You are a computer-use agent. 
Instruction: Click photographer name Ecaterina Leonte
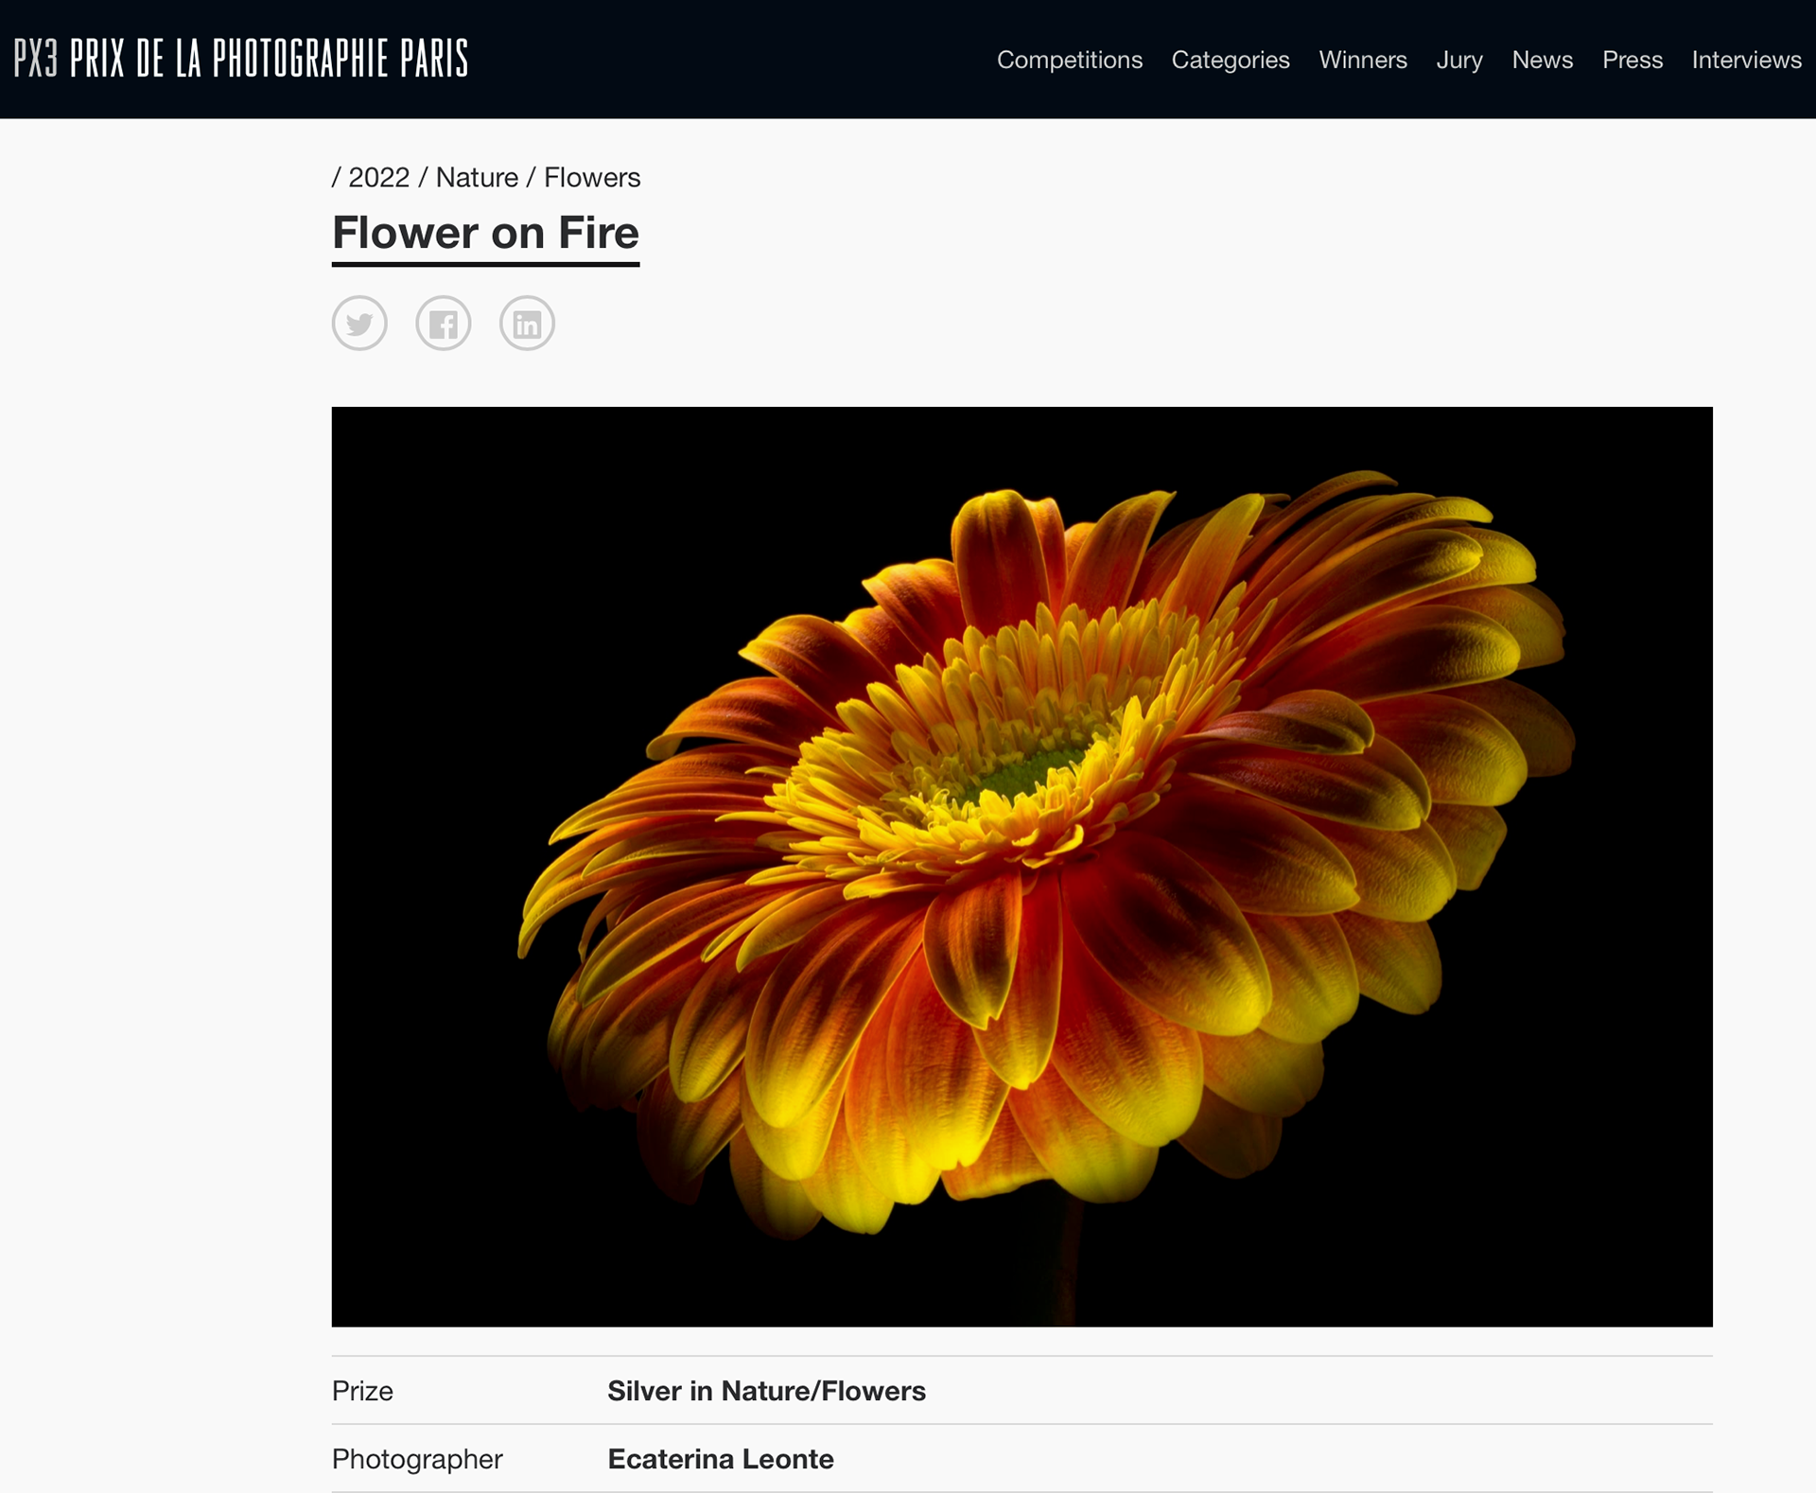tap(721, 1459)
